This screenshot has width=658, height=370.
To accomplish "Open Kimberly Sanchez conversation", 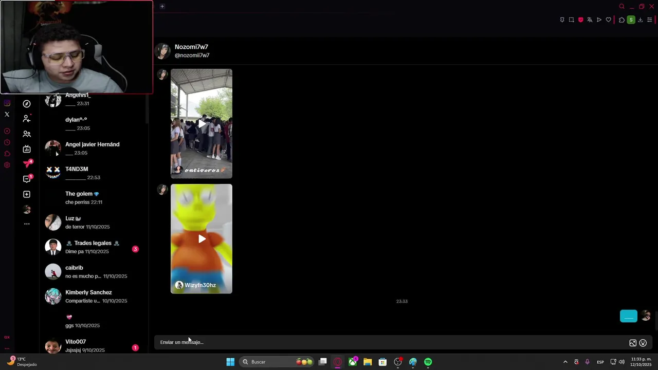I will 94,297.
